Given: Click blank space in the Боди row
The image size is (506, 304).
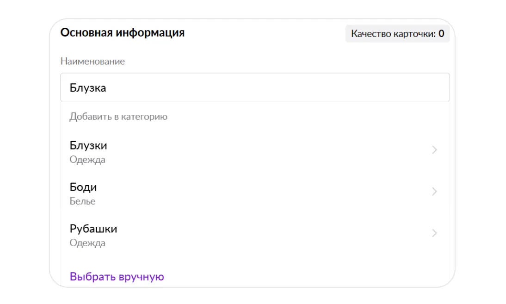Looking at the screenshot, I should point(259,193).
